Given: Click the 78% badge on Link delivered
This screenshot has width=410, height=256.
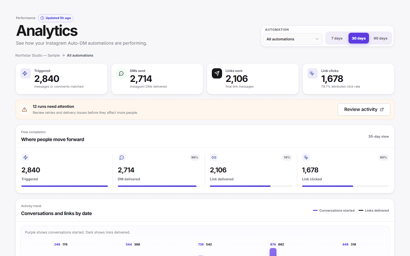Looking at the screenshot, I should tap(287, 157).
